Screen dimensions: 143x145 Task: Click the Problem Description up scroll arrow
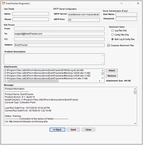(x=103, y=56)
